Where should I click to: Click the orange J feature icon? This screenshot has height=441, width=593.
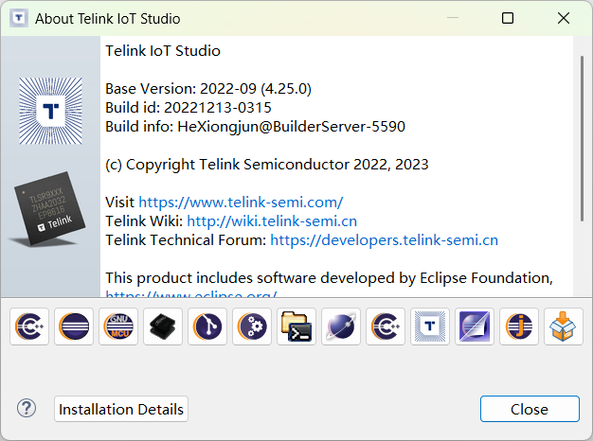pyautogui.click(x=519, y=326)
